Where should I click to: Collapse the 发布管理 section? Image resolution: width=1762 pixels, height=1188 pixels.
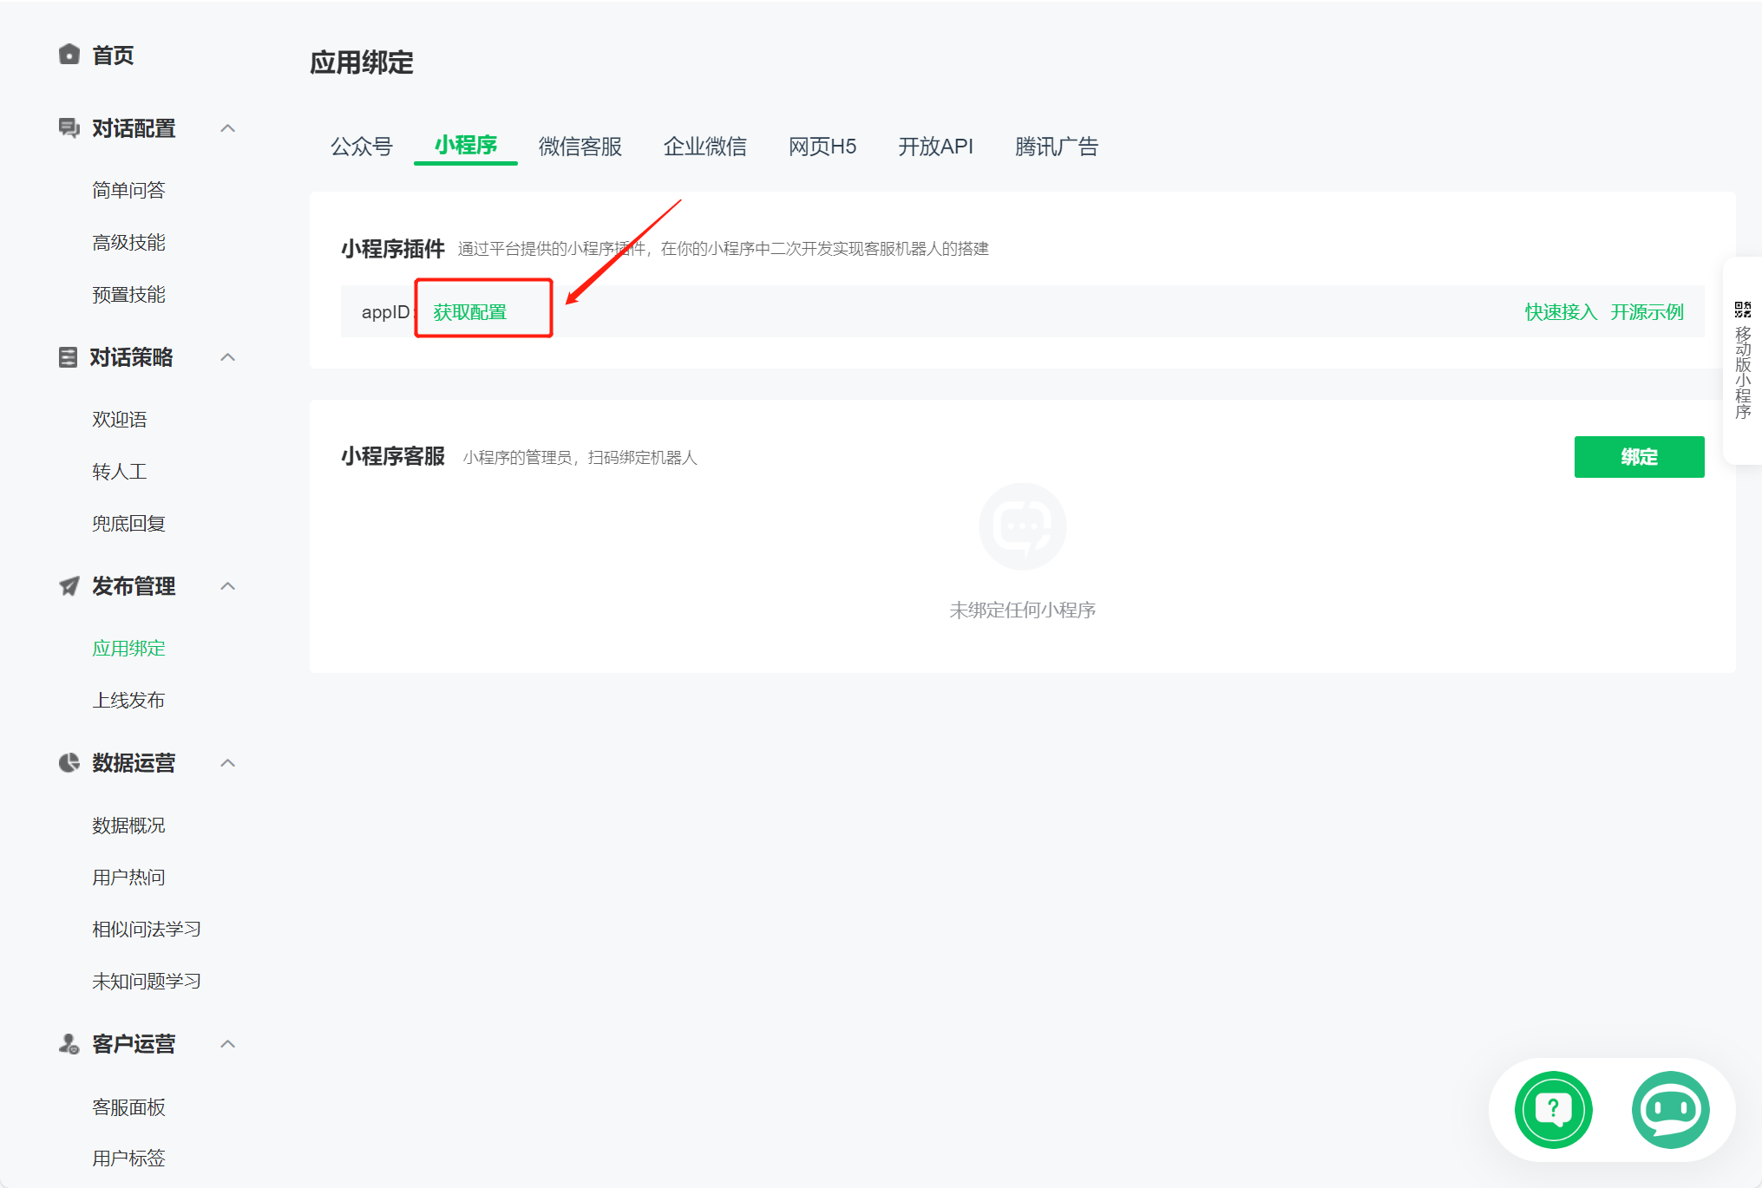(228, 586)
